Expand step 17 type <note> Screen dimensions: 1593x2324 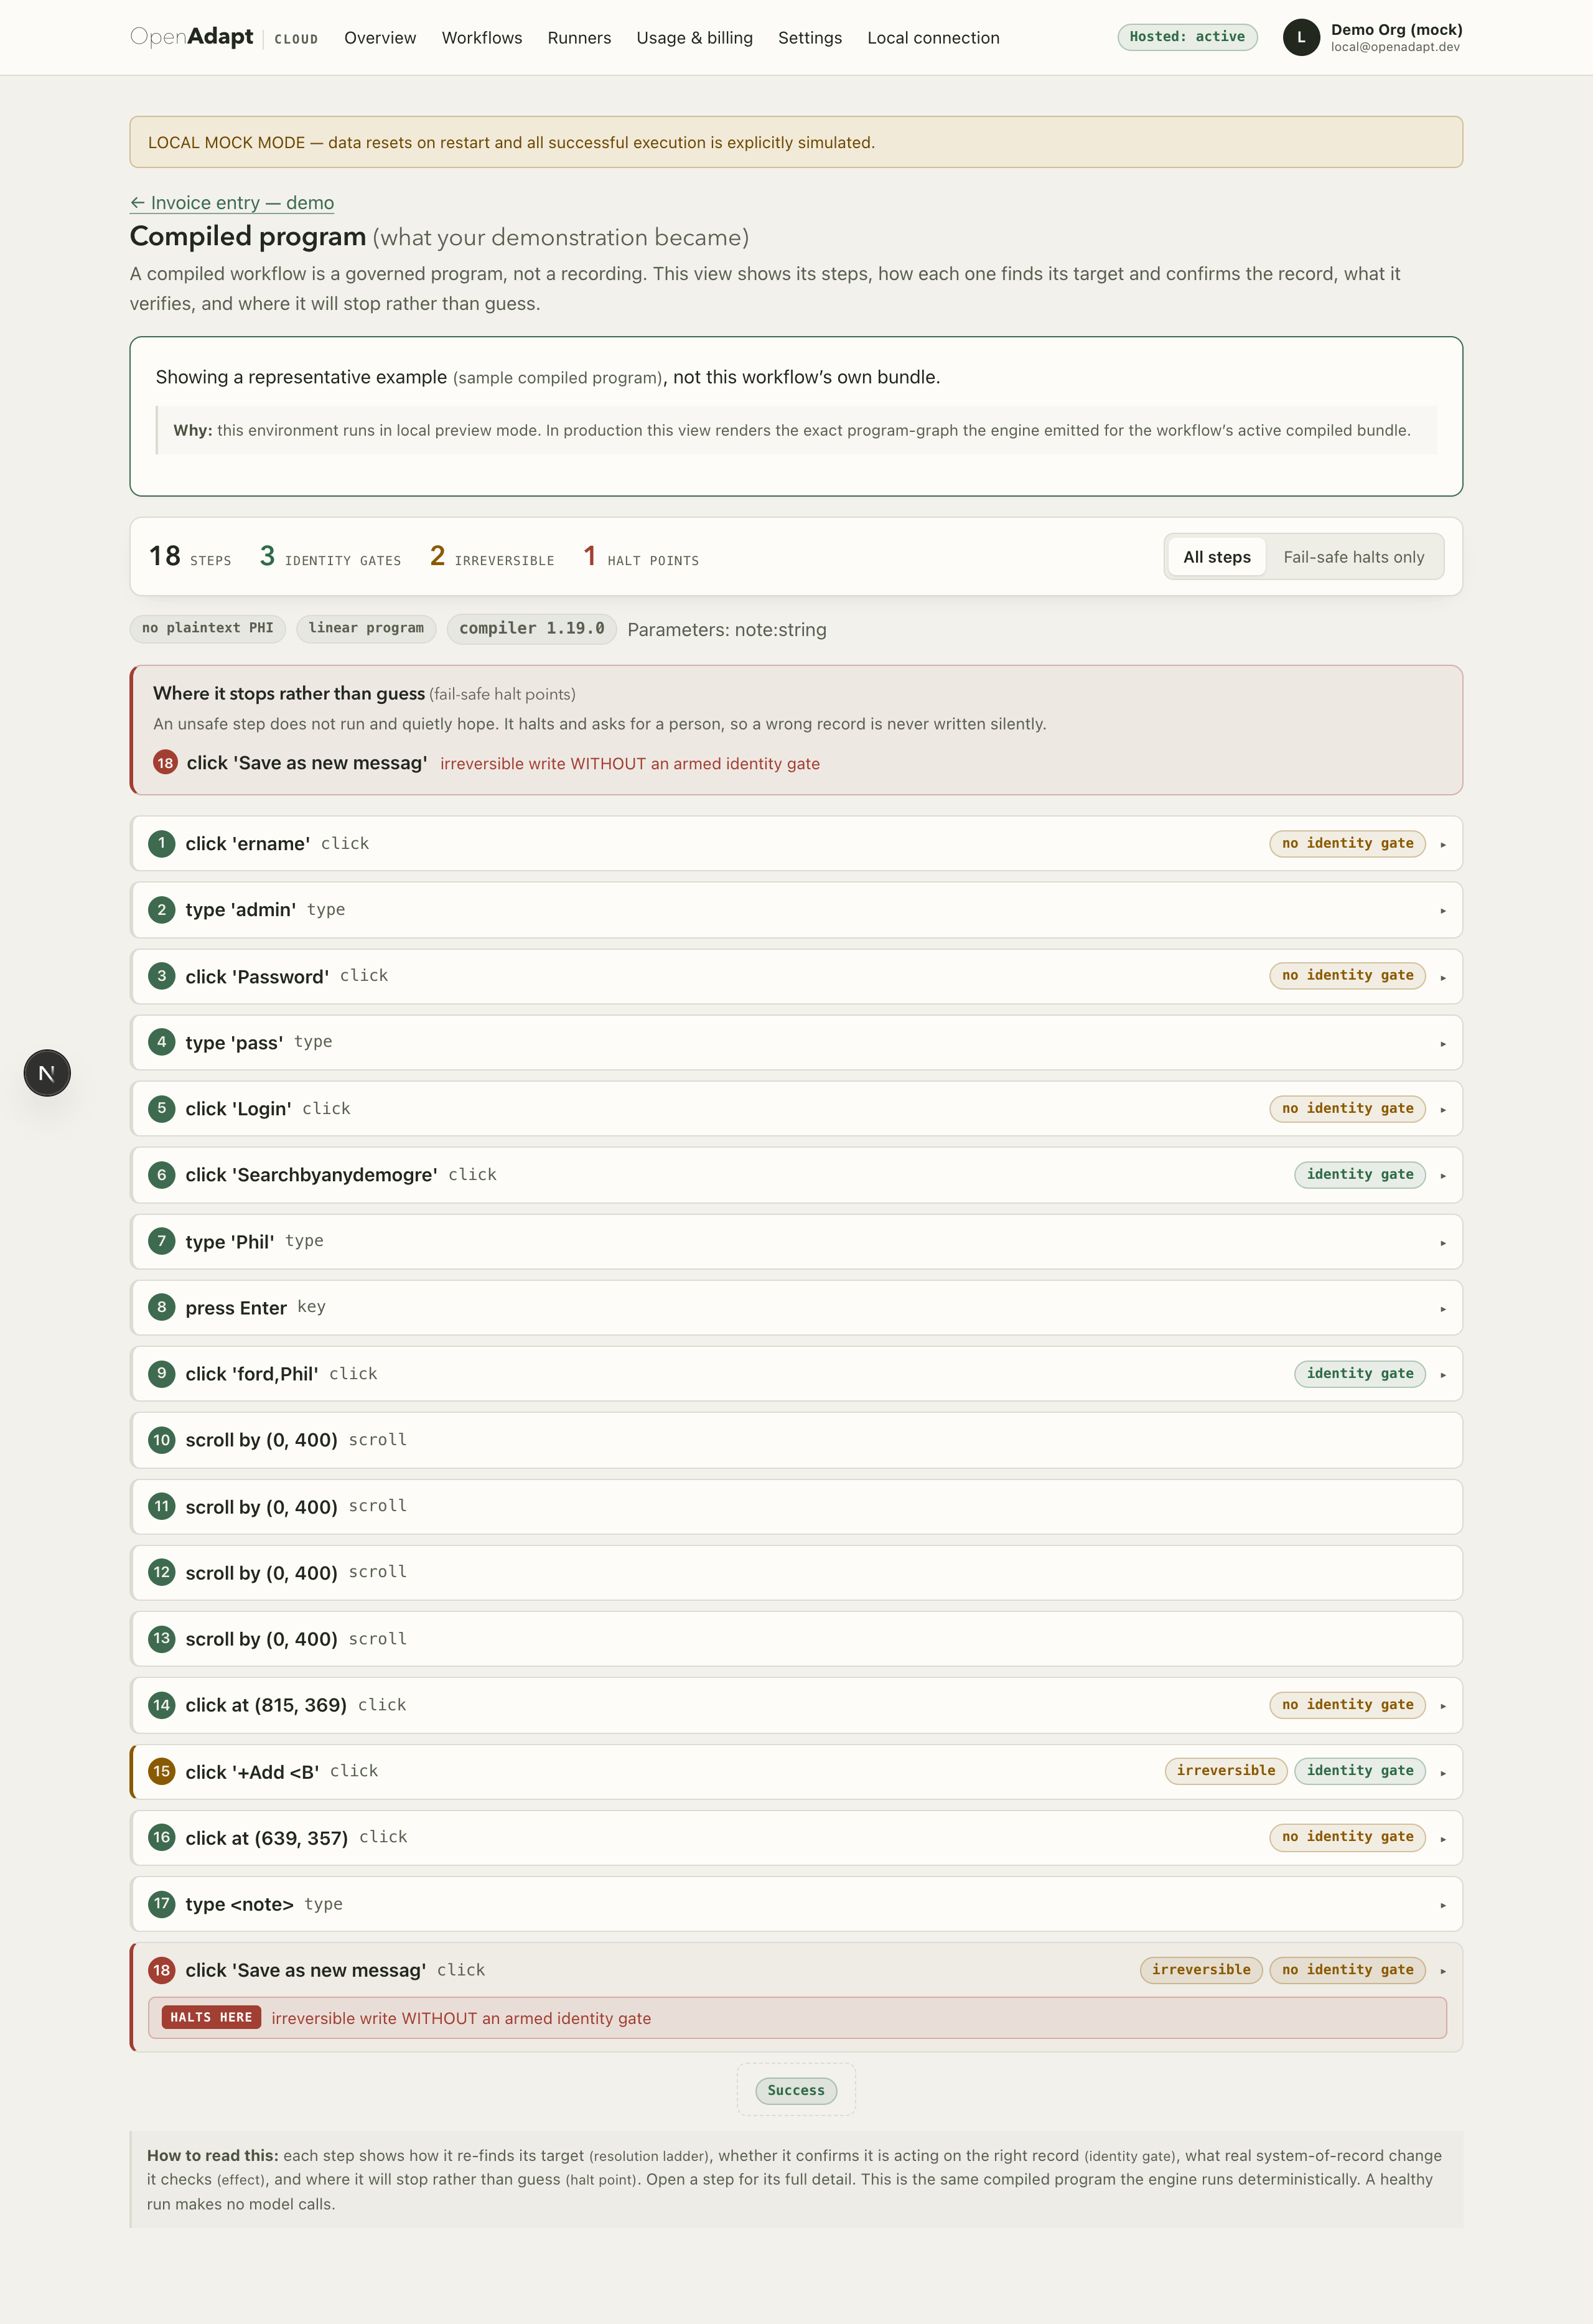coord(797,1904)
